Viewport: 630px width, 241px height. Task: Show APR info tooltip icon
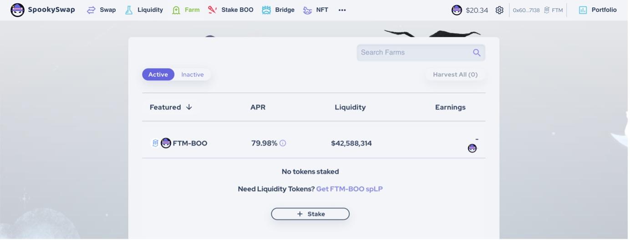[x=283, y=143]
